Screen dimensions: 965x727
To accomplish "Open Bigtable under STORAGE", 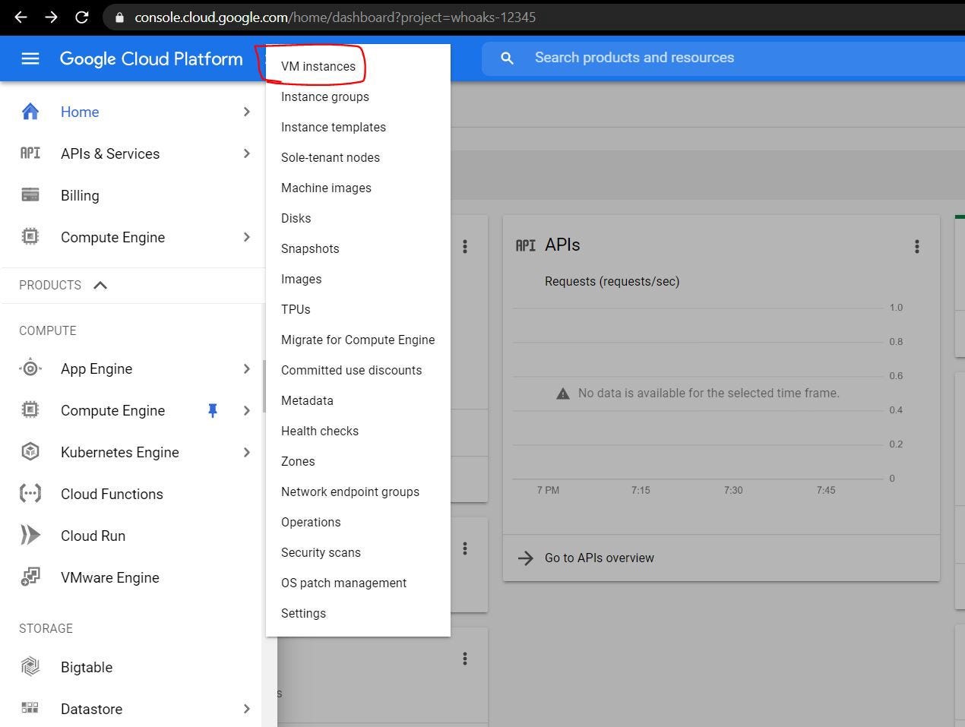I will tap(87, 667).
